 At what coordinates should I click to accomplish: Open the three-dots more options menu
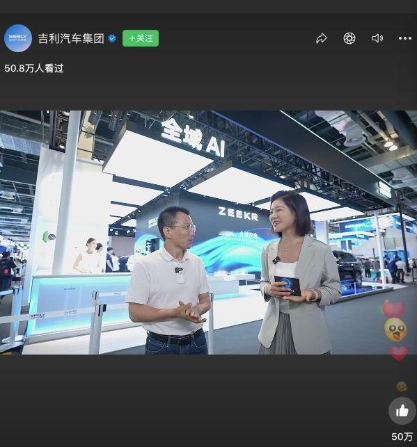pos(405,38)
